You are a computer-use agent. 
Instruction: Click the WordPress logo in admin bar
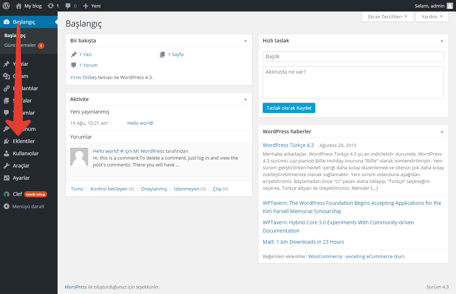(6, 6)
